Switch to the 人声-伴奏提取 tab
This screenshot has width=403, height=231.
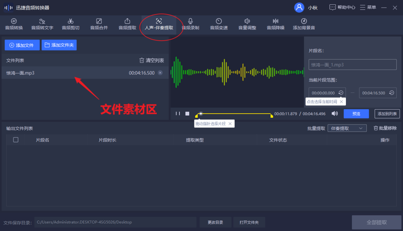click(159, 24)
